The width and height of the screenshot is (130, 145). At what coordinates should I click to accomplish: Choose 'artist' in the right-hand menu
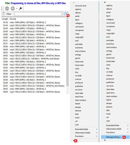coord(108,12)
